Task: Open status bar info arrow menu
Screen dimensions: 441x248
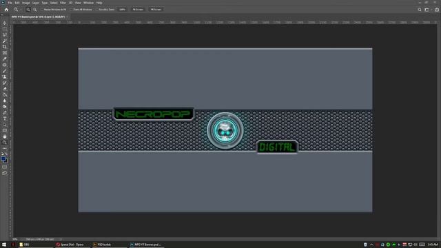Action: (x=61, y=239)
